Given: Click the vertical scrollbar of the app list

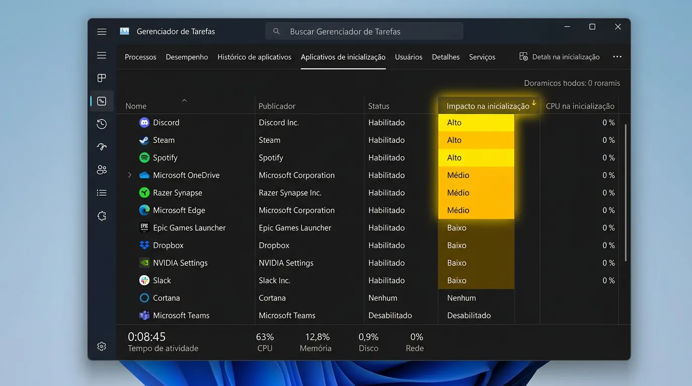Looking at the screenshot, I should point(626,192).
